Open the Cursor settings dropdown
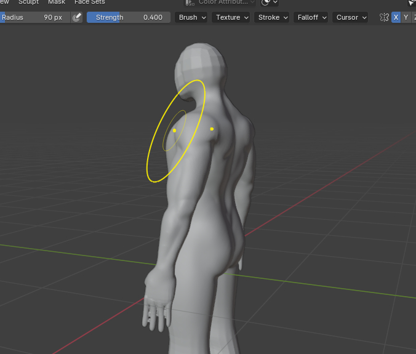The width and height of the screenshot is (416, 354). pyautogui.click(x=350, y=17)
